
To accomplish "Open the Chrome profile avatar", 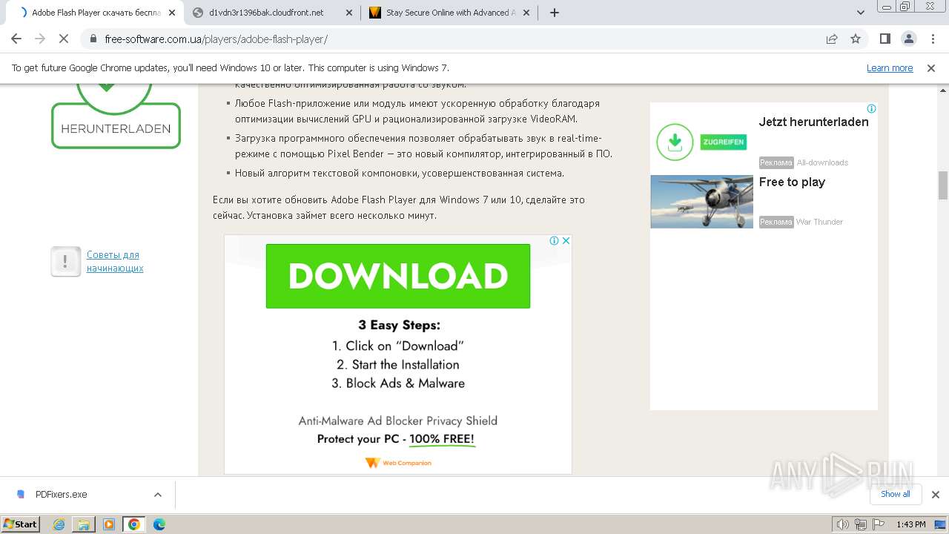I will pos(908,39).
